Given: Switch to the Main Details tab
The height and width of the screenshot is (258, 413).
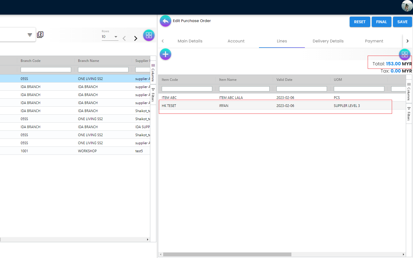Looking at the screenshot, I should point(190,41).
